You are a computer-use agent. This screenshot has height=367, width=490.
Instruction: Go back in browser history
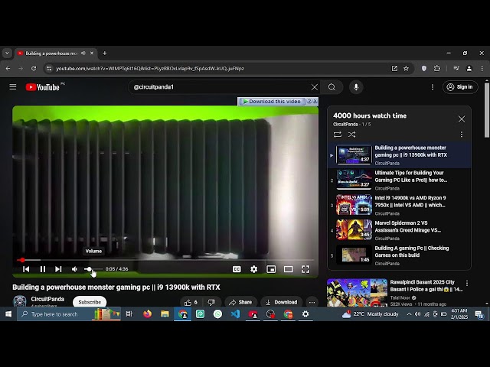(8, 68)
